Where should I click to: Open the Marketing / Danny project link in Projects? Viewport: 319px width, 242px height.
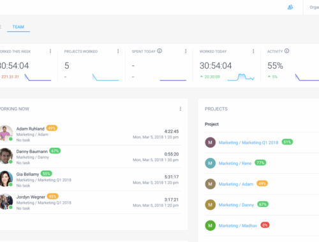pos(236,205)
